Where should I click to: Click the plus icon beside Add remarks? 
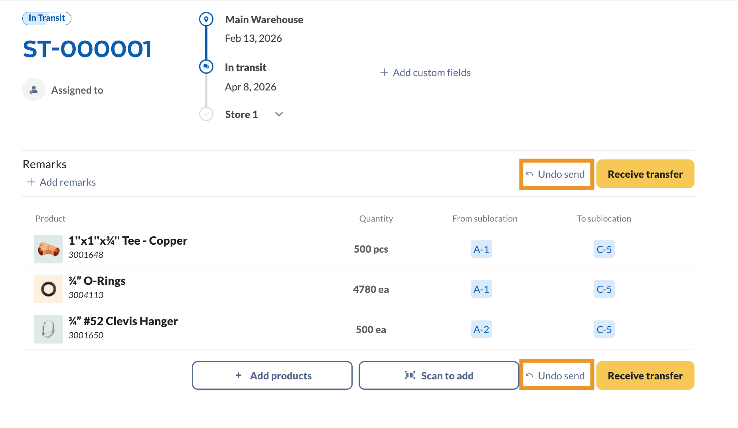click(x=31, y=182)
